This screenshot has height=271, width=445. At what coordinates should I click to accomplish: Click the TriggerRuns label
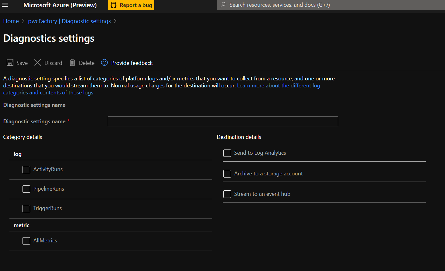[x=47, y=208]
